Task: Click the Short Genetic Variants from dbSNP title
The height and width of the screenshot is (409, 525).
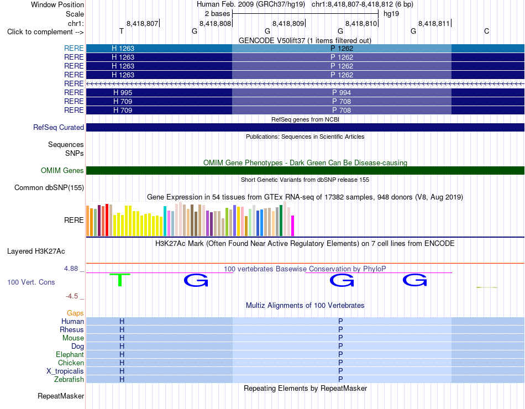Action: pos(305,180)
